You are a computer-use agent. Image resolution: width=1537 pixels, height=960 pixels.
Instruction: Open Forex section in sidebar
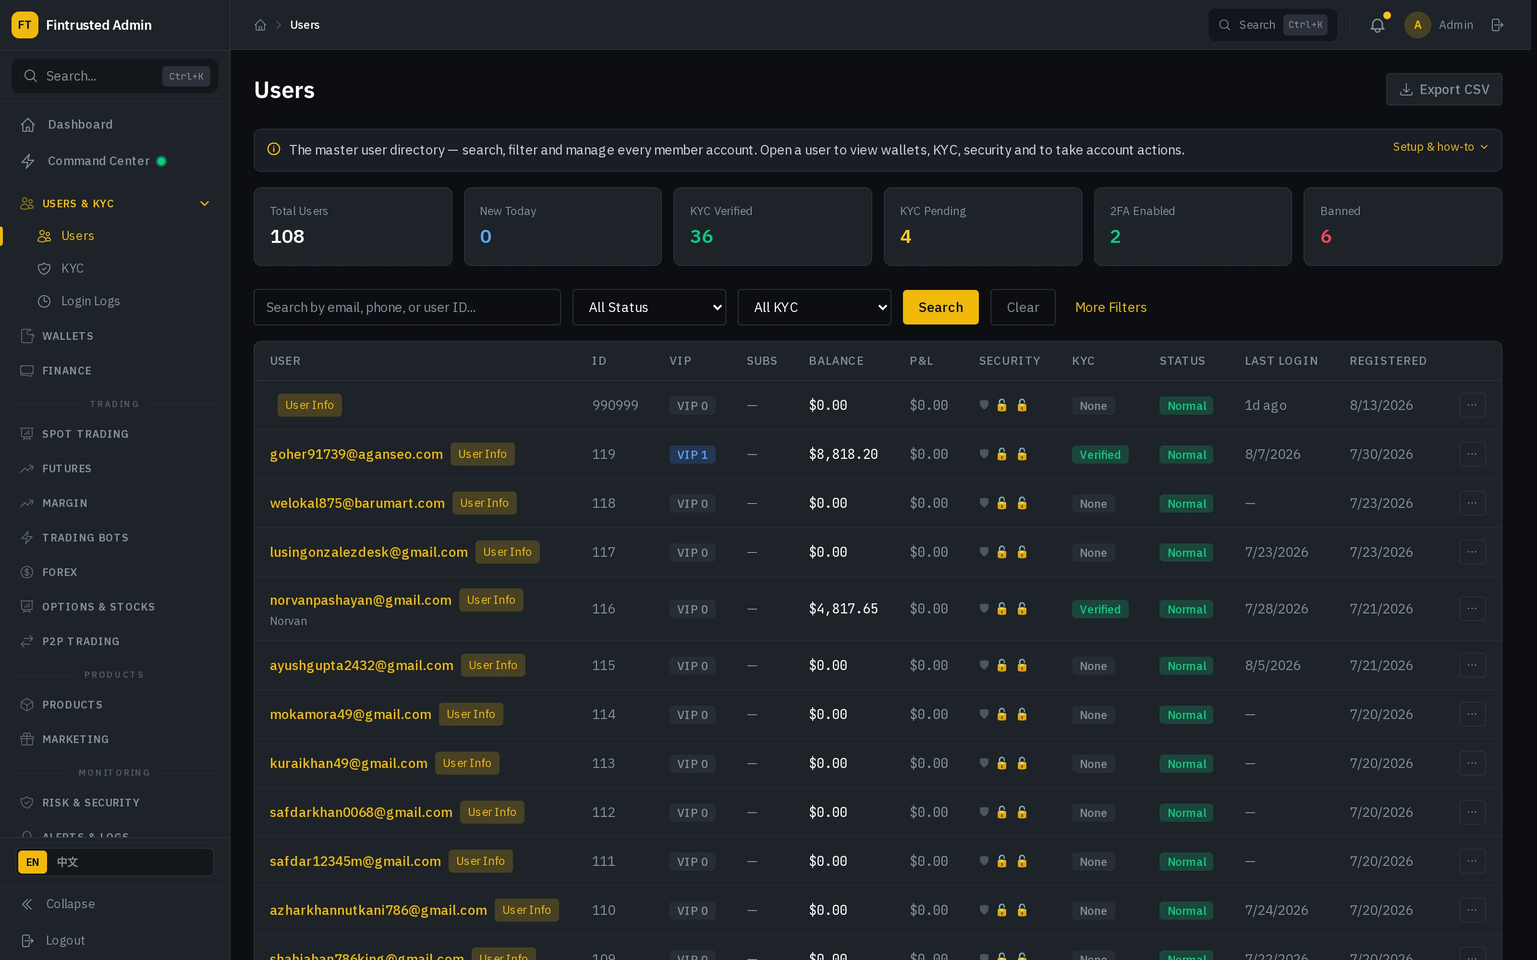click(115, 572)
